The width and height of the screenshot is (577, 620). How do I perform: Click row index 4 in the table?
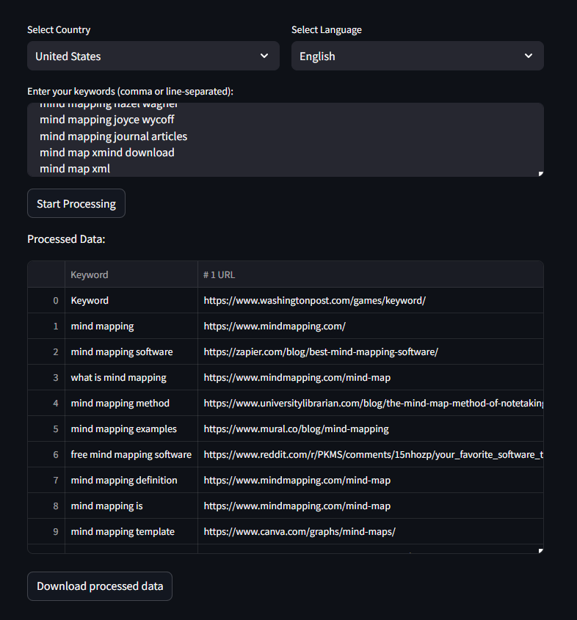(x=55, y=403)
